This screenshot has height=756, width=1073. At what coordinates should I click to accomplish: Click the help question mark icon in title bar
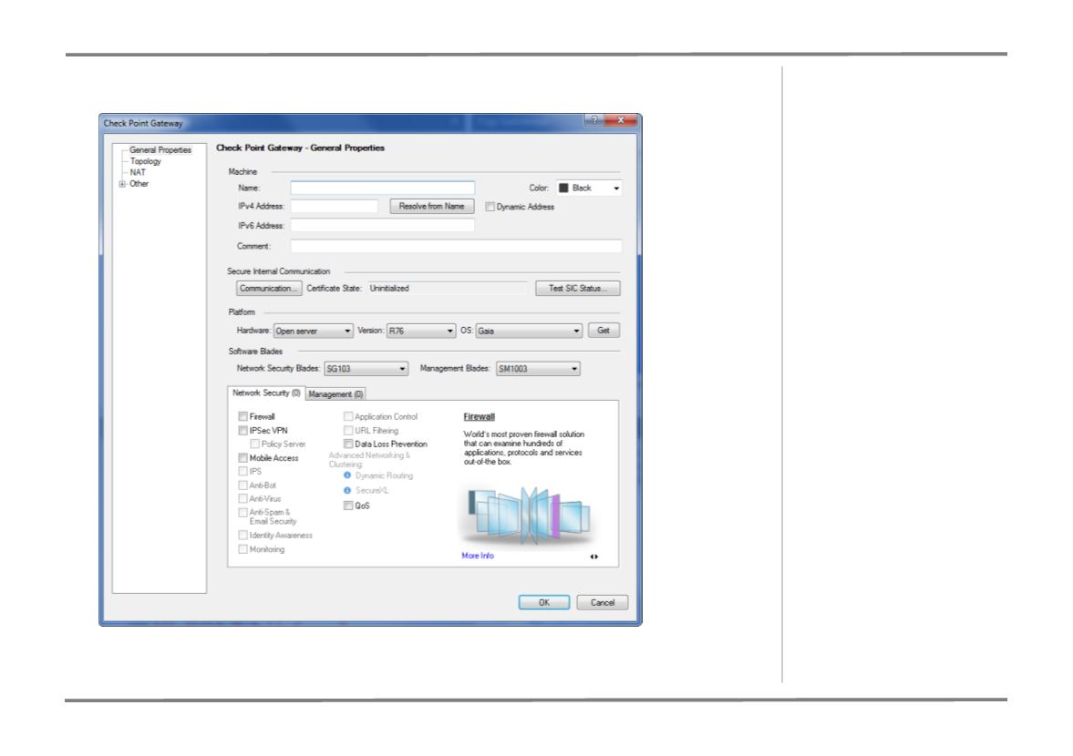click(593, 120)
